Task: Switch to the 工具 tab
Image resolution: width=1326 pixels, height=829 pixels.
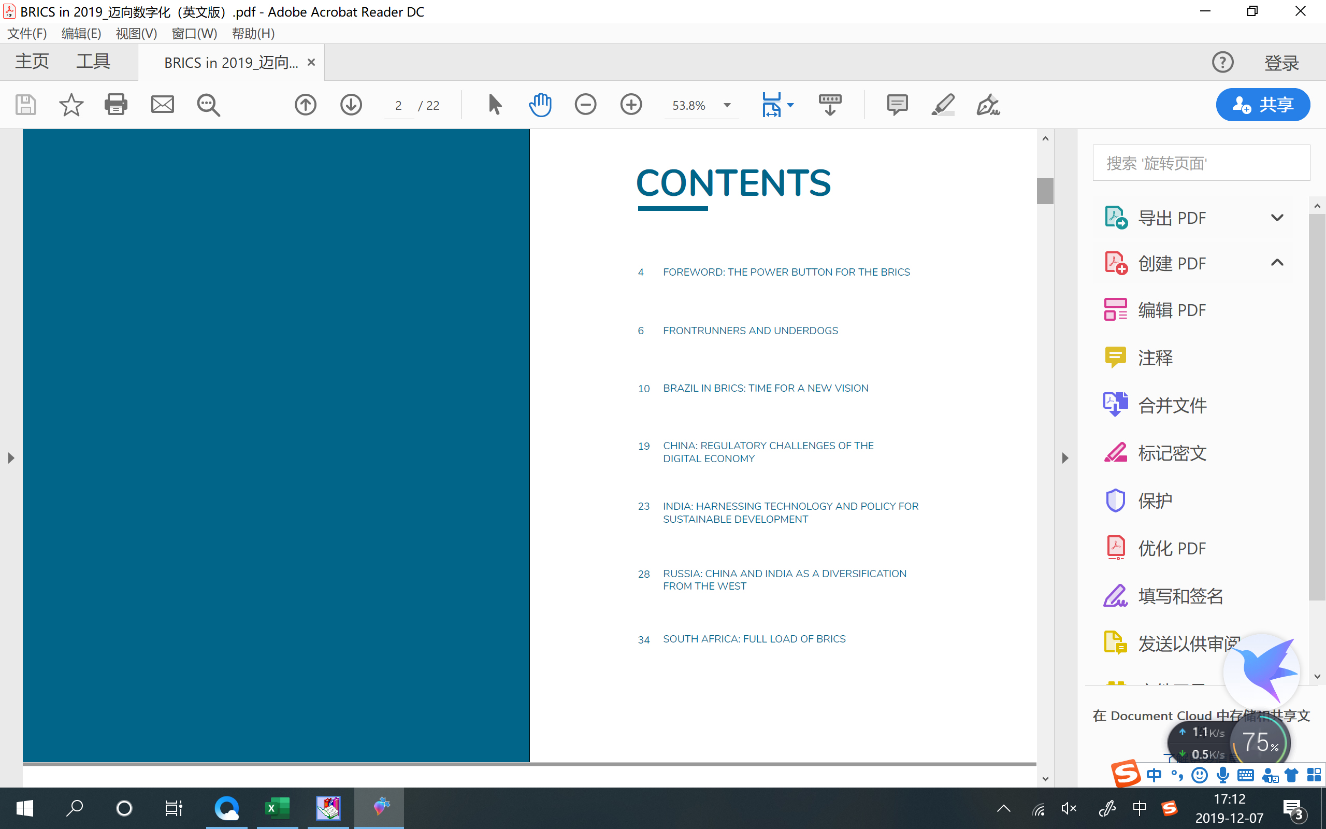Action: click(x=93, y=61)
